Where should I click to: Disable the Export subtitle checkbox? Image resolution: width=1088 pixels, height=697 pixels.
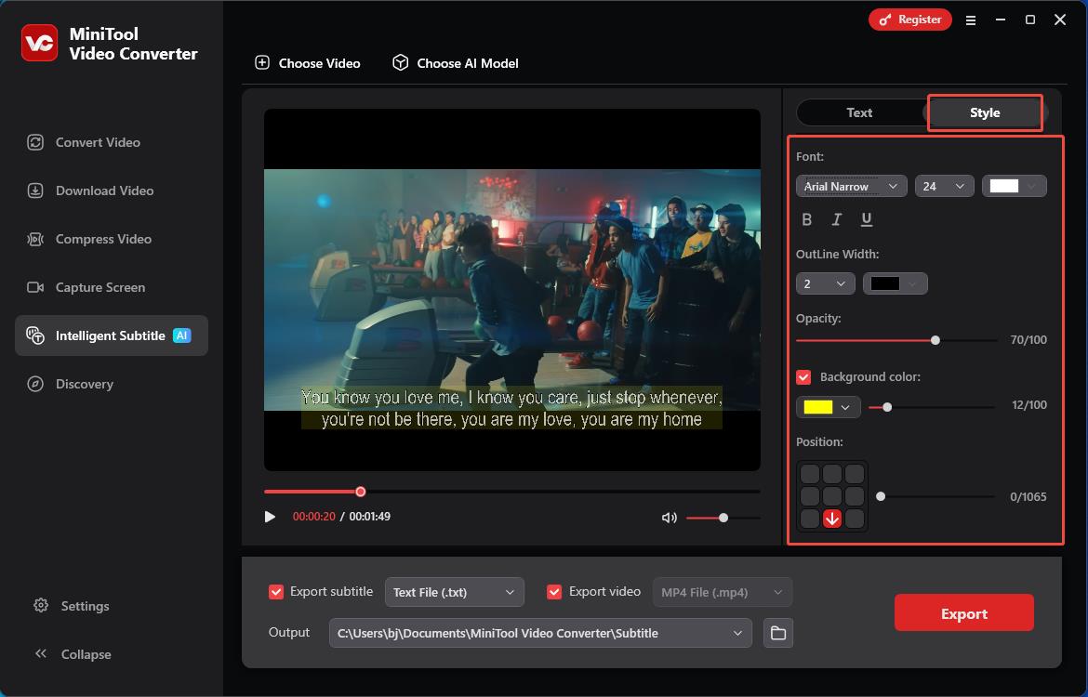276,592
